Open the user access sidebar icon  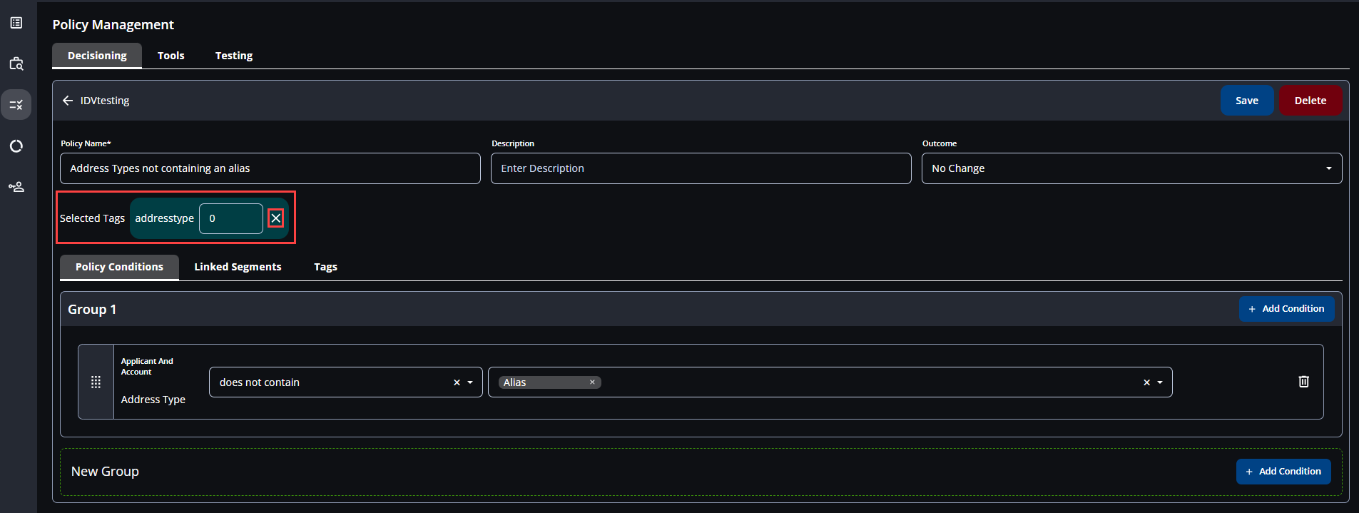(16, 187)
